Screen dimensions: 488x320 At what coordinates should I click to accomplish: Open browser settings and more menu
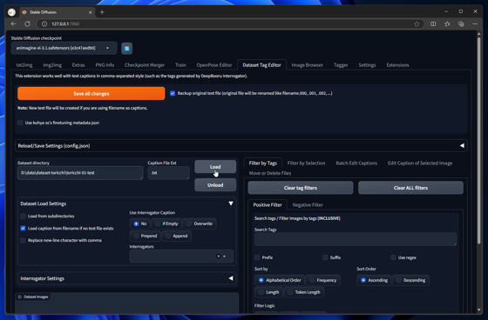click(475, 24)
